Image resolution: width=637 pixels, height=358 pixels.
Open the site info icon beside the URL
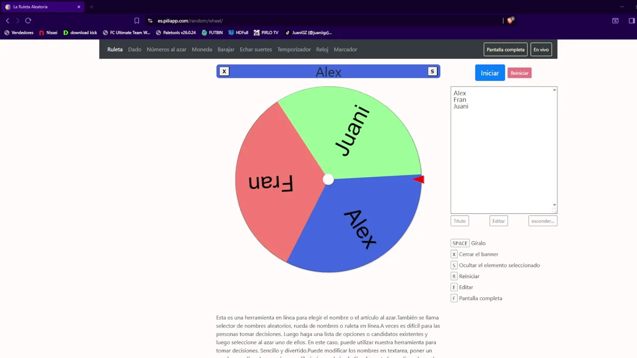150,20
